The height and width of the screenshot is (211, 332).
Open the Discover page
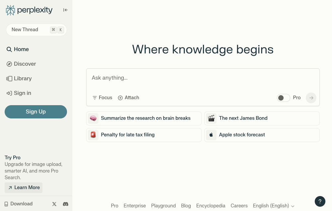[x=21, y=64]
